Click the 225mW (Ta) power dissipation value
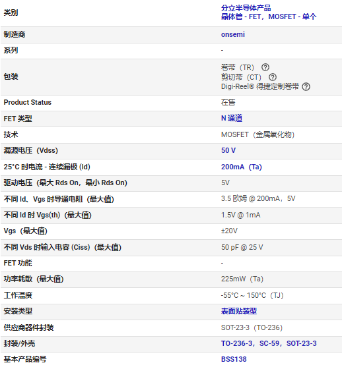Image resolution: width=342 pixels, height=367 pixels. click(x=242, y=279)
